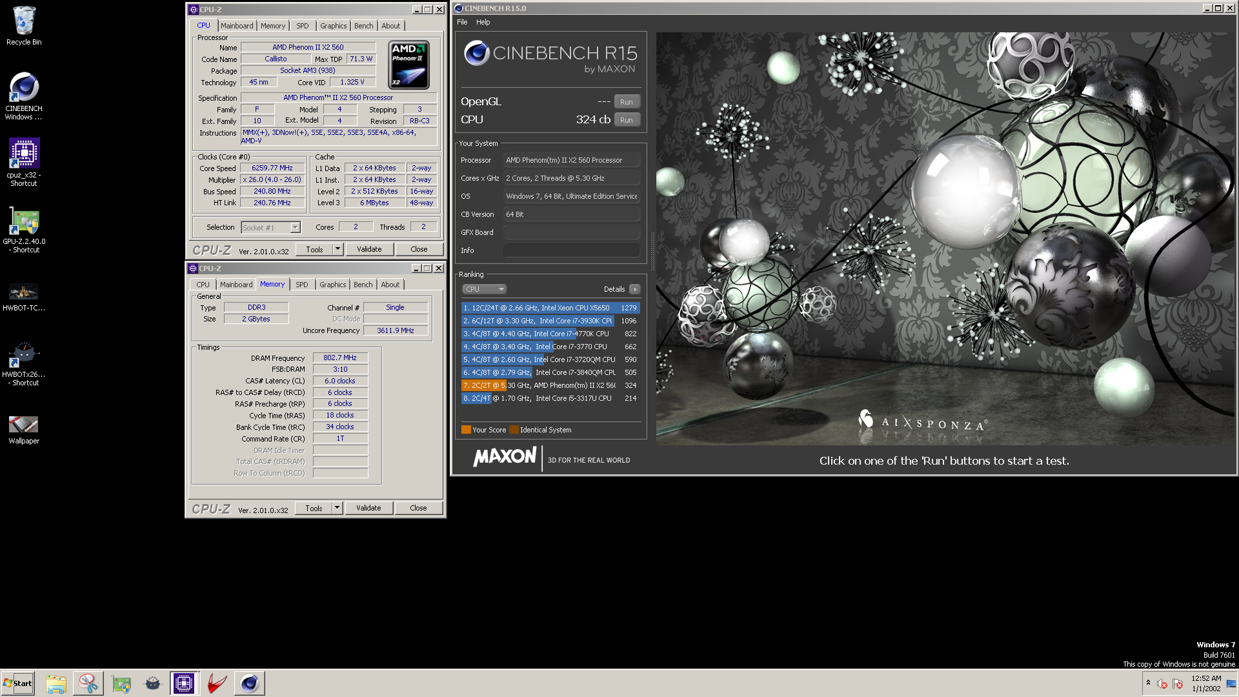The image size is (1239, 697).
Task: Select ranking entry Intel Xeon CPU X5650
Action: (x=550, y=308)
